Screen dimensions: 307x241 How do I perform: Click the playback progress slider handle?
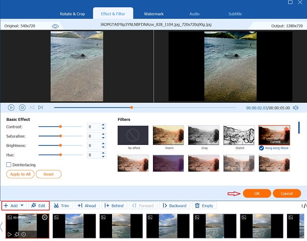click(132, 107)
